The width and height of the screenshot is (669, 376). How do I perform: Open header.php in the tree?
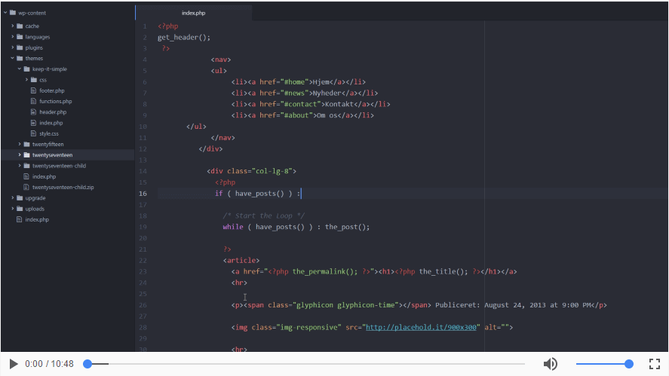(53, 112)
